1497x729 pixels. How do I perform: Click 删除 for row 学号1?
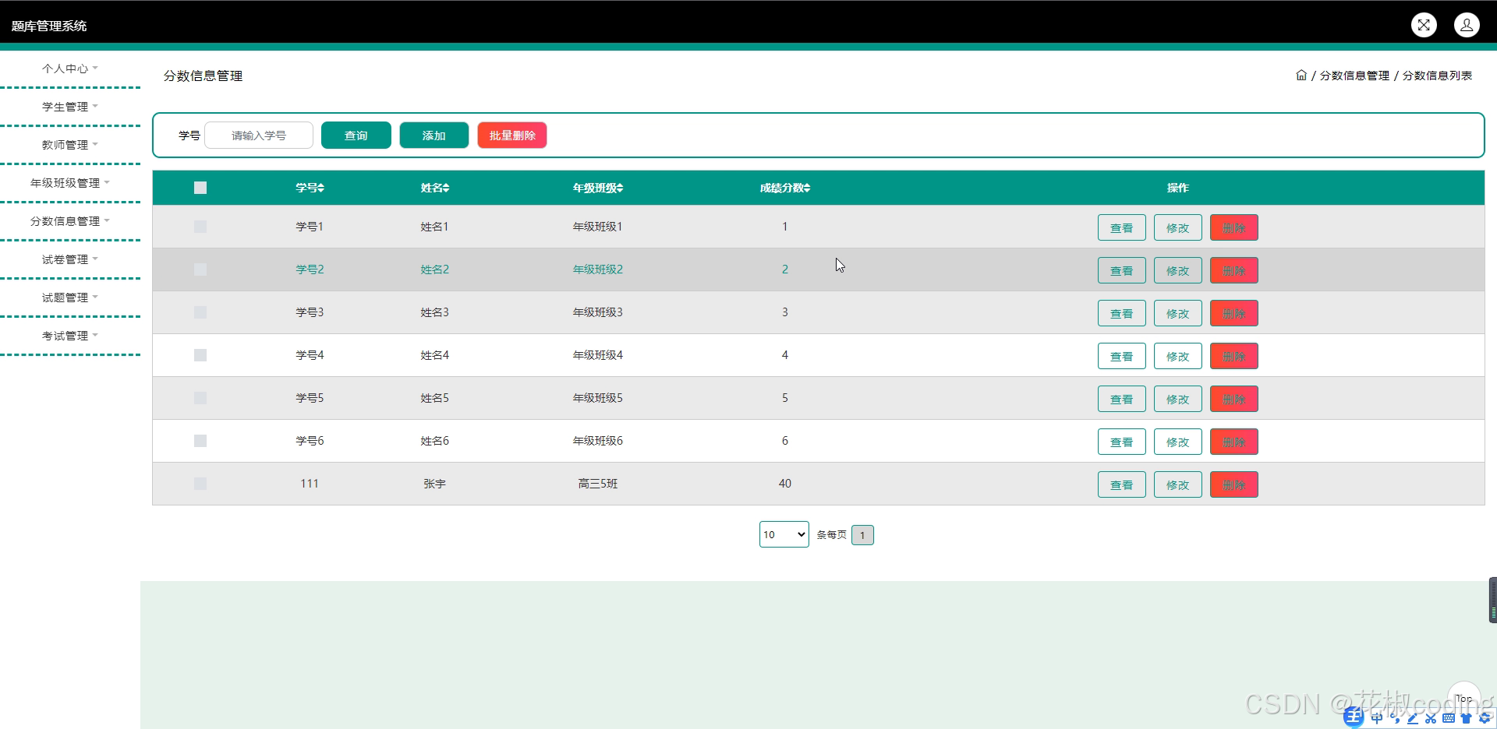(1234, 227)
